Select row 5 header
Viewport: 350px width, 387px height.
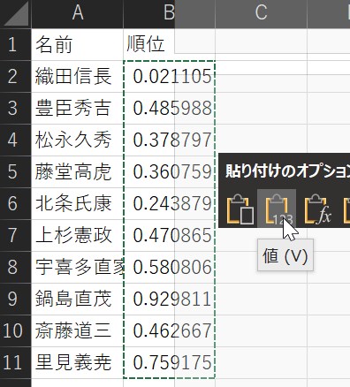(15, 171)
